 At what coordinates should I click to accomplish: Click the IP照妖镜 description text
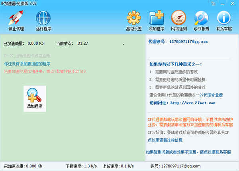pos(188,132)
